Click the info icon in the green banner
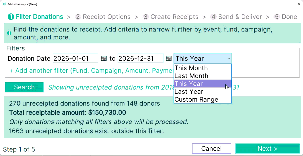The width and height of the screenshot is (303, 156). coord(9,33)
